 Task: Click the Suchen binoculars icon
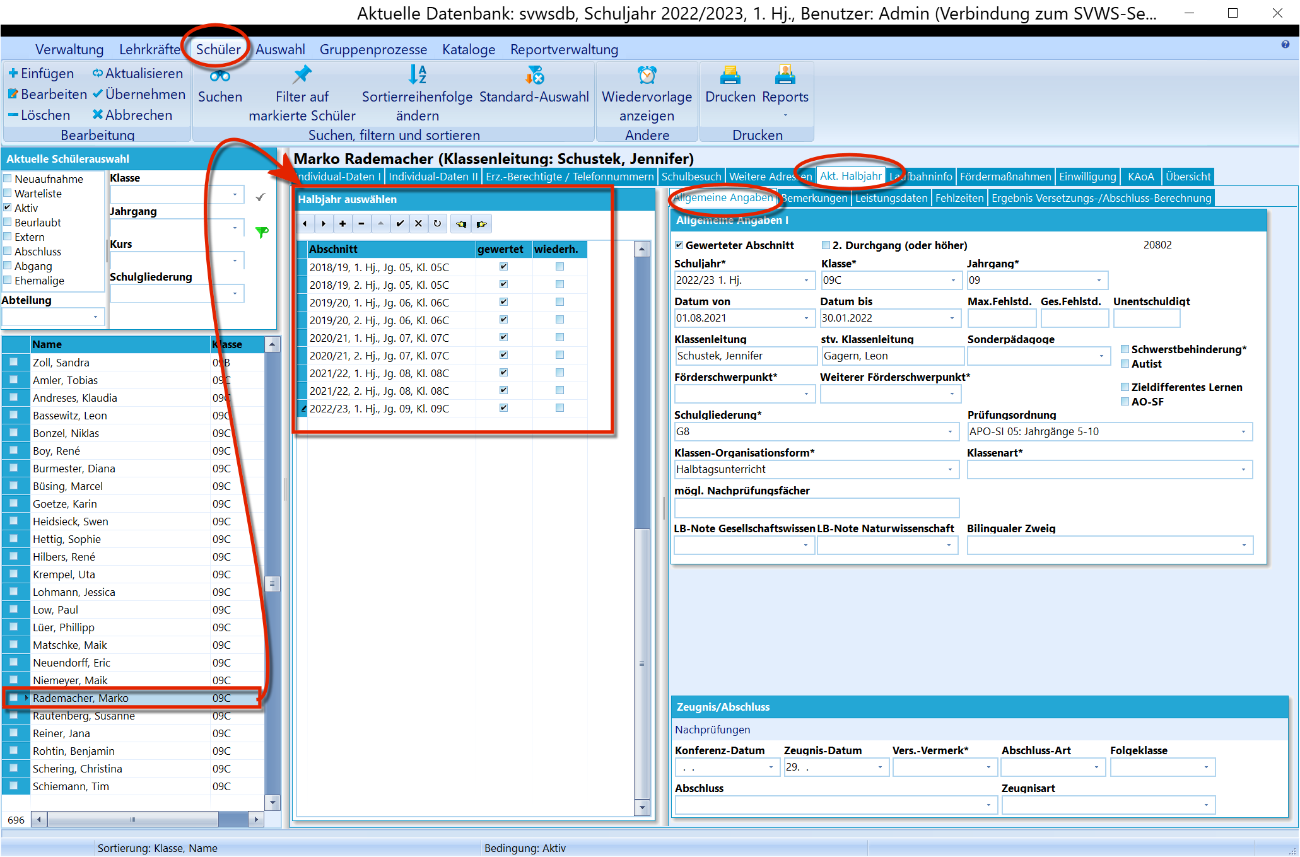point(220,76)
